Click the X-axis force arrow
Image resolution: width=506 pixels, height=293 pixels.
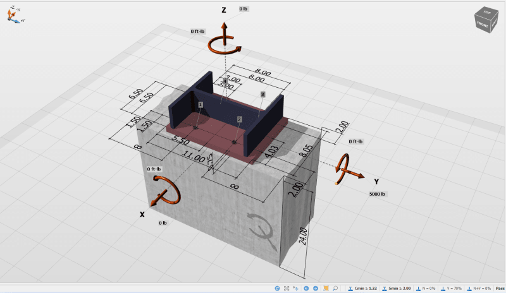(x=159, y=198)
